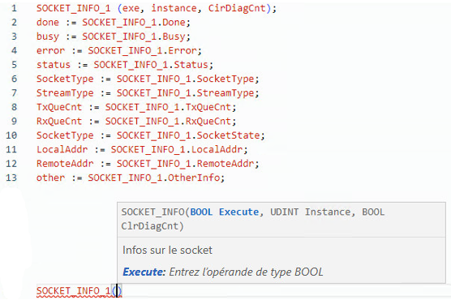Screen dimensions: 451x300
Task: Click 'SOCKET_INFO_1.LocalAddr' expression
Action: [x=177, y=149]
